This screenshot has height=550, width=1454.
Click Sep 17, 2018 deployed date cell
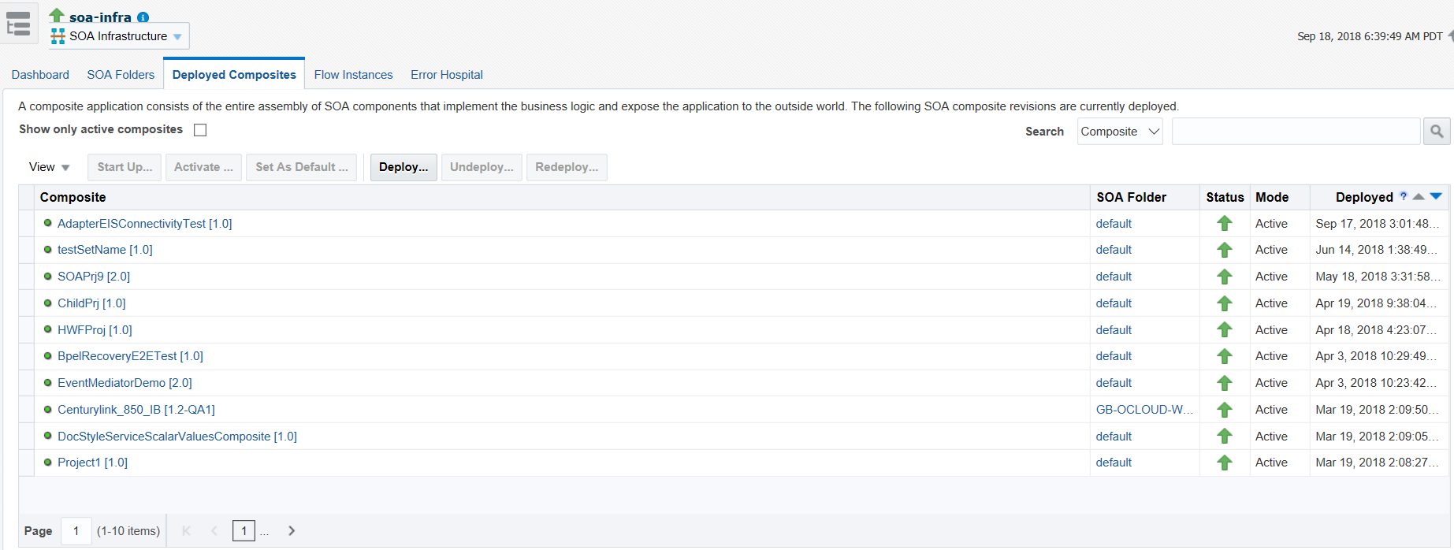click(1377, 224)
